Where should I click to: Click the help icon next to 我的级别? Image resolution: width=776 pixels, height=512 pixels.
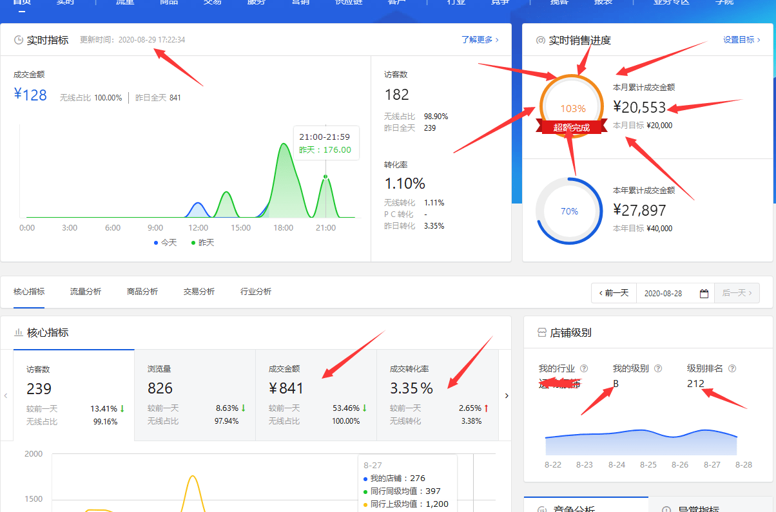pos(658,368)
